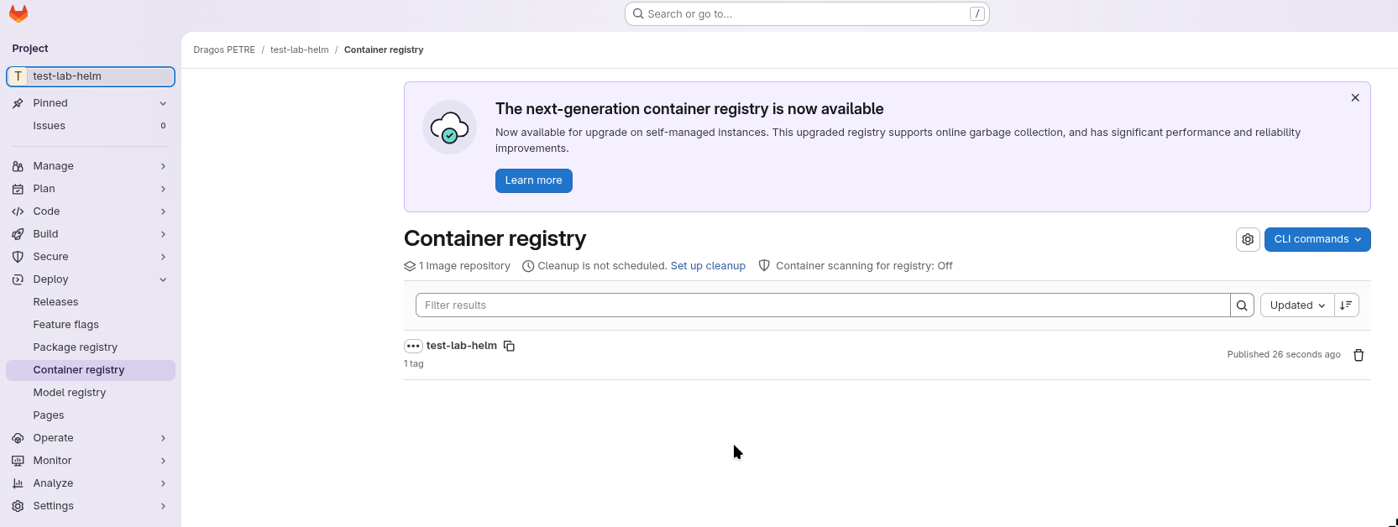The height and width of the screenshot is (527, 1398).
Task: Expand the Analyze section chevron
Action: [x=163, y=483]
